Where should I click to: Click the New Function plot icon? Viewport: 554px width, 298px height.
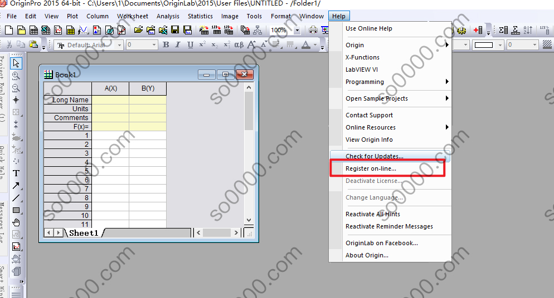83,30
